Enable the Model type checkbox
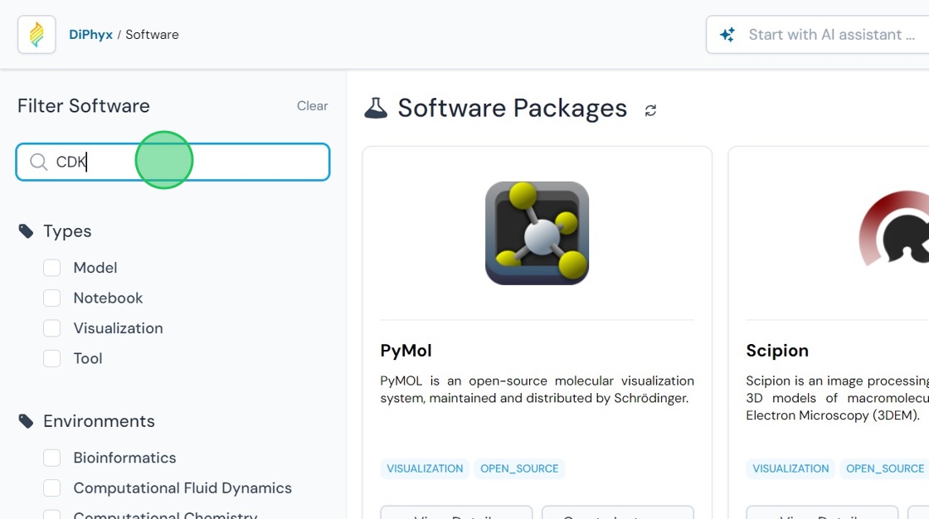 point(51,268)
